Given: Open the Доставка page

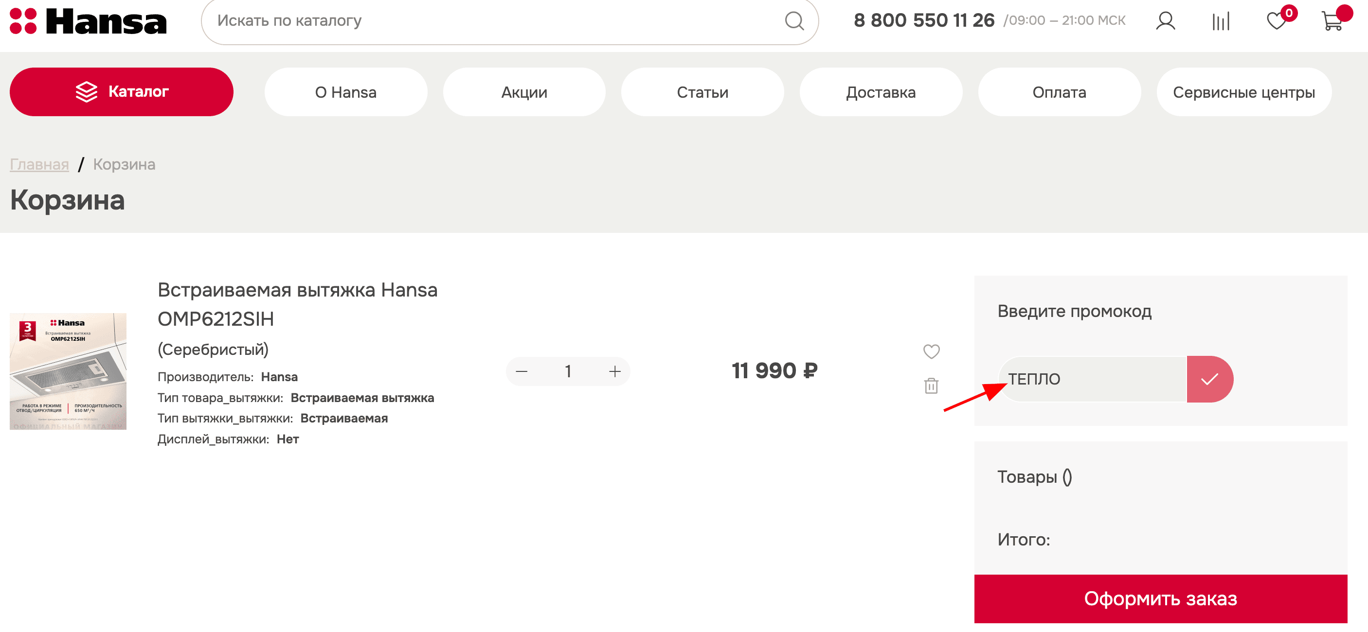Looking at the screenshot, I should click(881, 92).
